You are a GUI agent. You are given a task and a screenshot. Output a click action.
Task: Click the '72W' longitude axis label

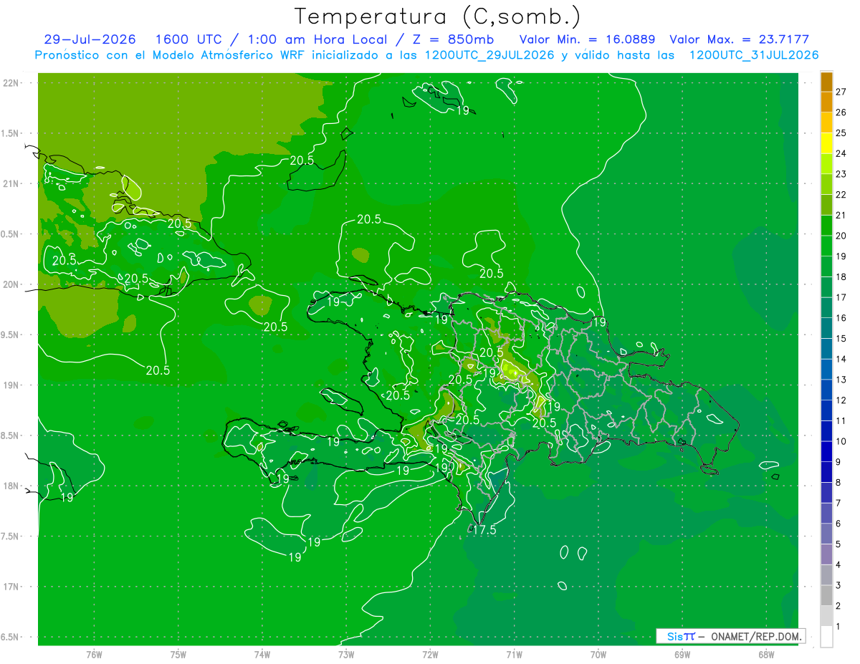(431, 654)
